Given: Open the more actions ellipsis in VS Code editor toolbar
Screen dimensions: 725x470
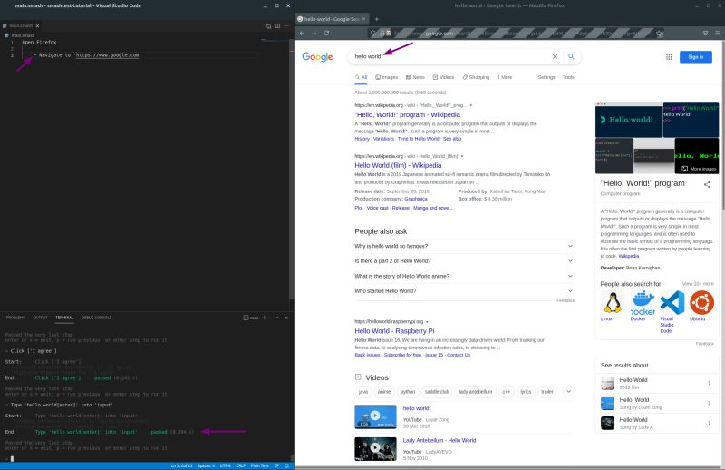Looking at the screenshot, I should coord(286,26).
